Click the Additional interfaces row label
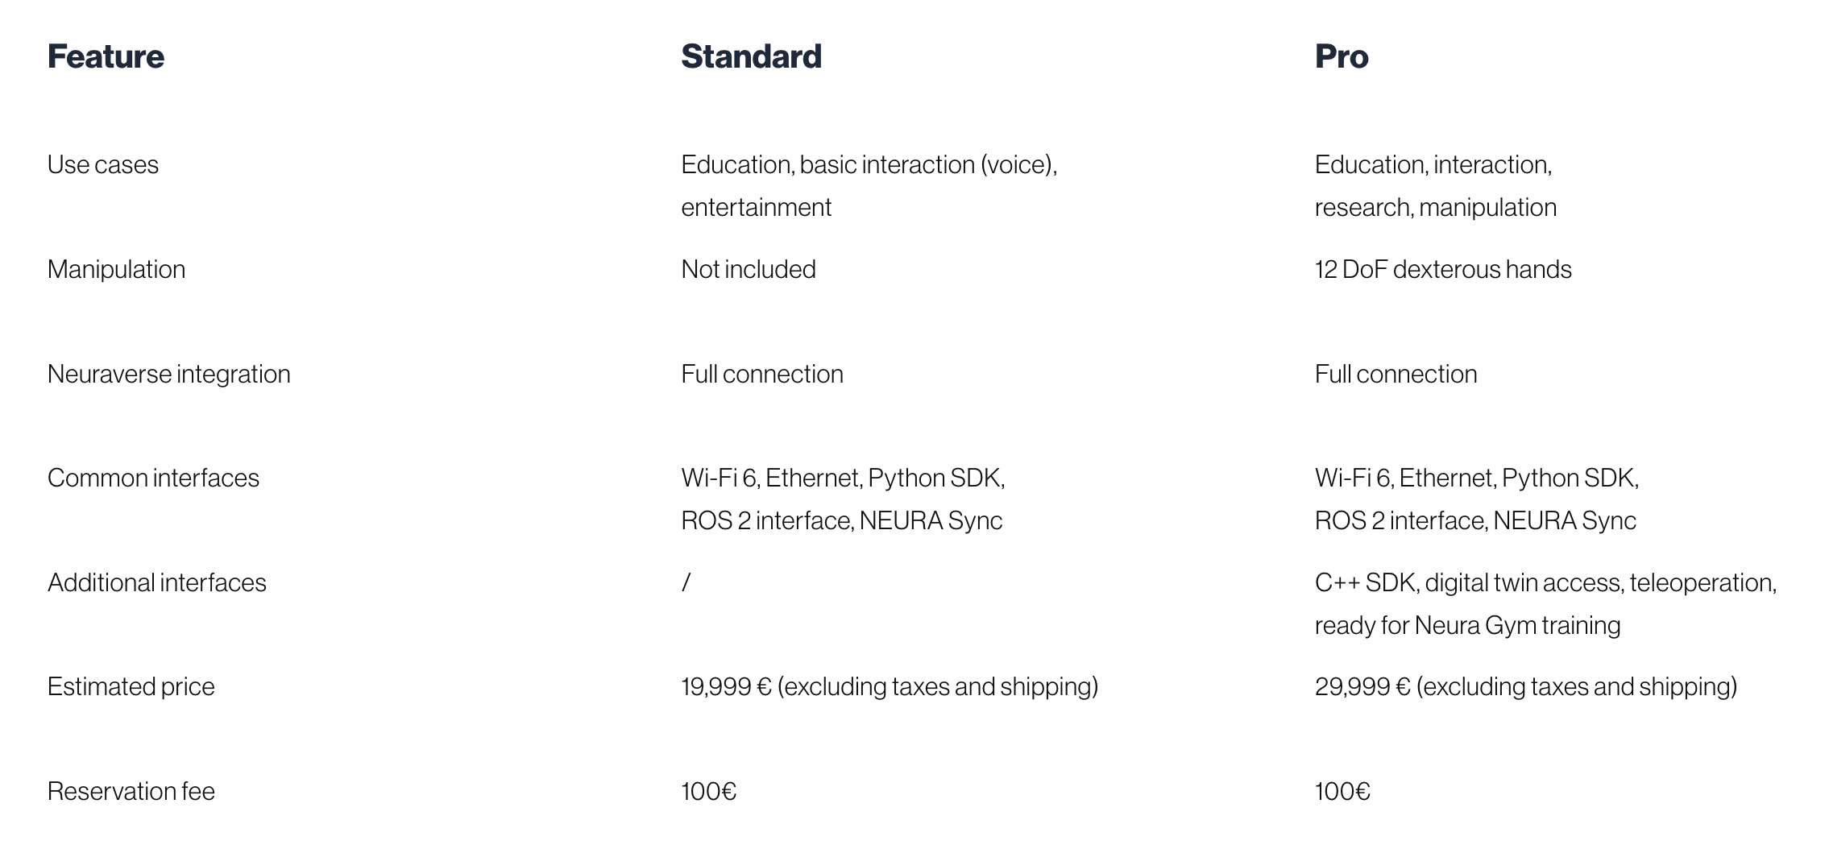This screenshot has height=849, width=1829. pyautogui.click(x=156, y=582)
